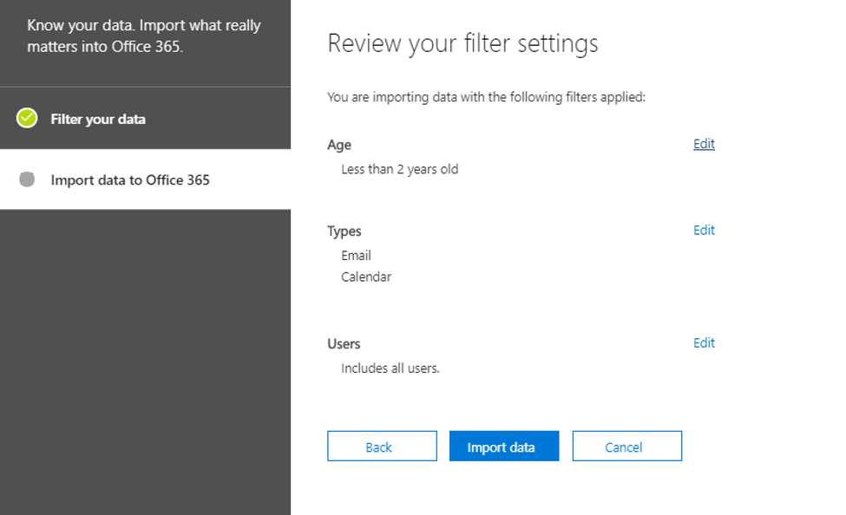
Task: Edit the Users filter setting
Action: (x=704, y=342)
